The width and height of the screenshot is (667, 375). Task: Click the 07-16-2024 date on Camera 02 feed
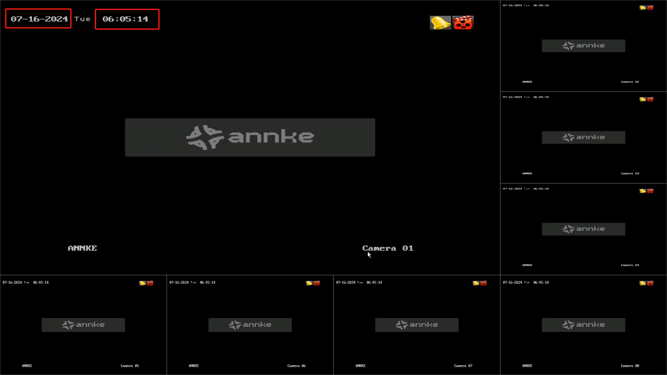[513, 6]
